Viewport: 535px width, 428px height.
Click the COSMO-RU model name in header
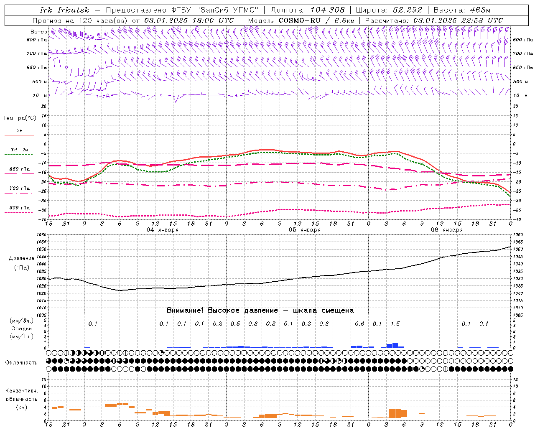(299, 20)
